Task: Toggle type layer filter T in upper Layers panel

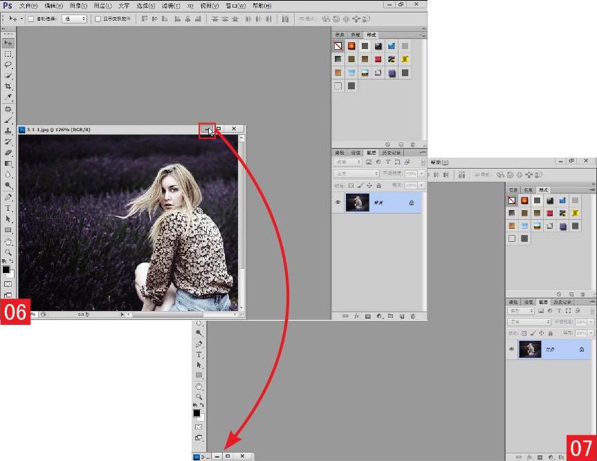Action: 387,162
